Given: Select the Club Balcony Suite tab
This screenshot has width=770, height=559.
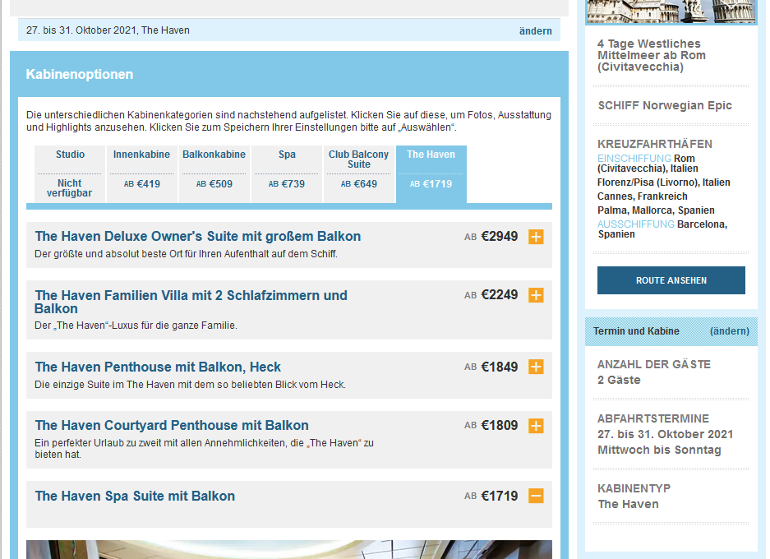Looking at the screenshot, I should point(358,173).
